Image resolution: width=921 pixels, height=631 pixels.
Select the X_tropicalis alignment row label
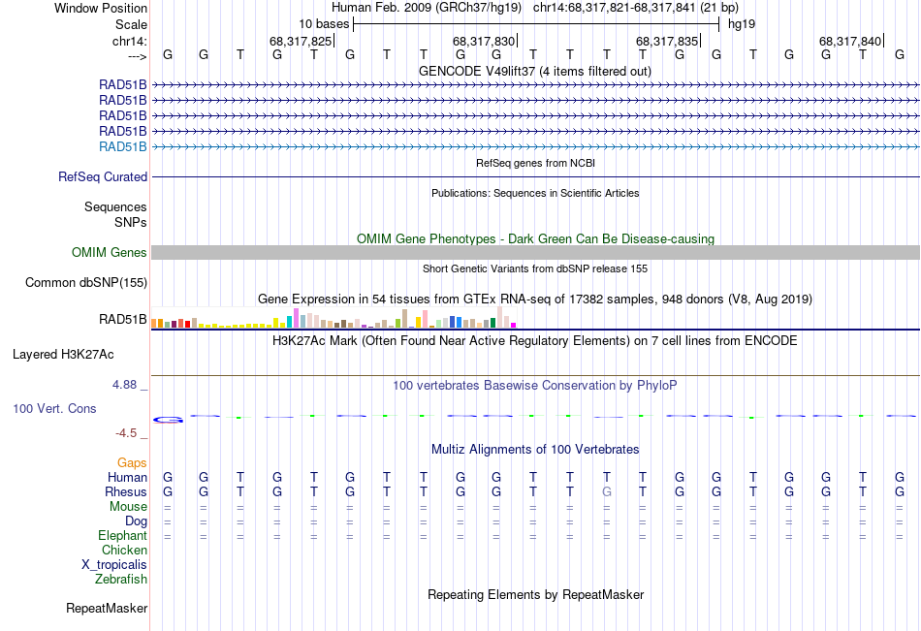pos(114,565)
